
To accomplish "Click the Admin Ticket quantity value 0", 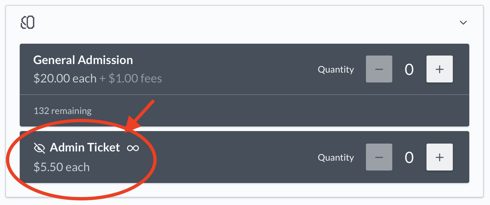I will [409, 157].
